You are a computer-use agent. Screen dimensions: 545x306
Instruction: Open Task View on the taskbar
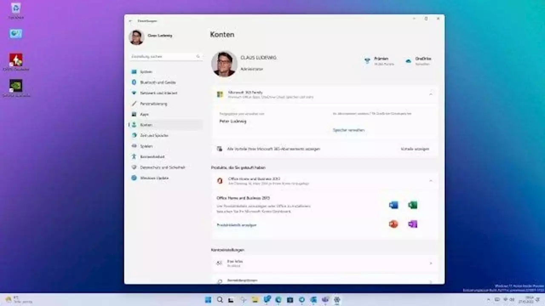point(231,300)
